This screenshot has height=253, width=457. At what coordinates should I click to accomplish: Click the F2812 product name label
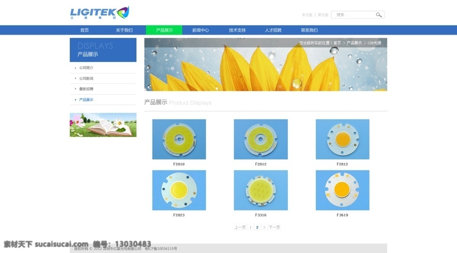pos(342,164)
